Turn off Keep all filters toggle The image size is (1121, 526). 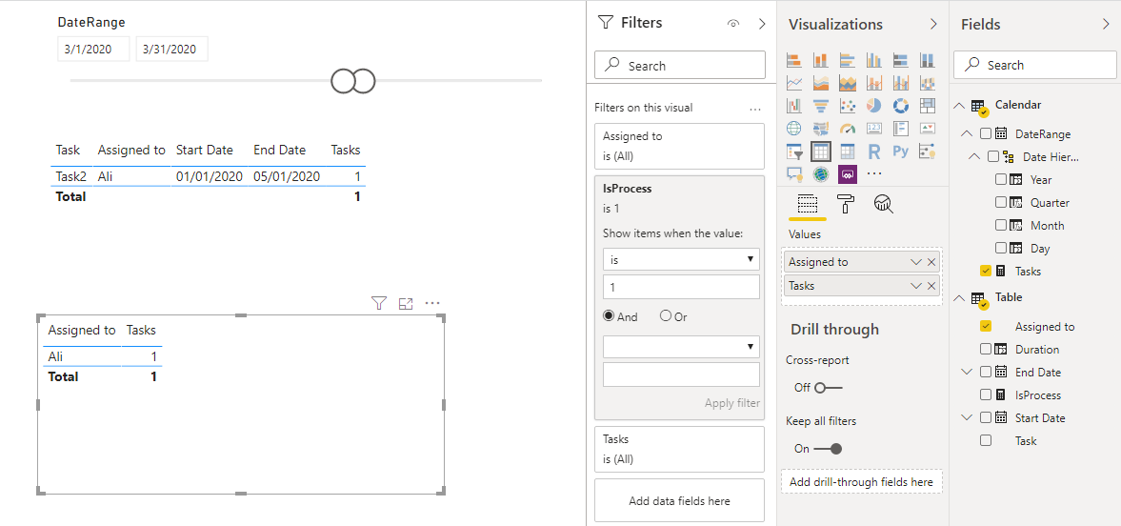tap(828, 449)
